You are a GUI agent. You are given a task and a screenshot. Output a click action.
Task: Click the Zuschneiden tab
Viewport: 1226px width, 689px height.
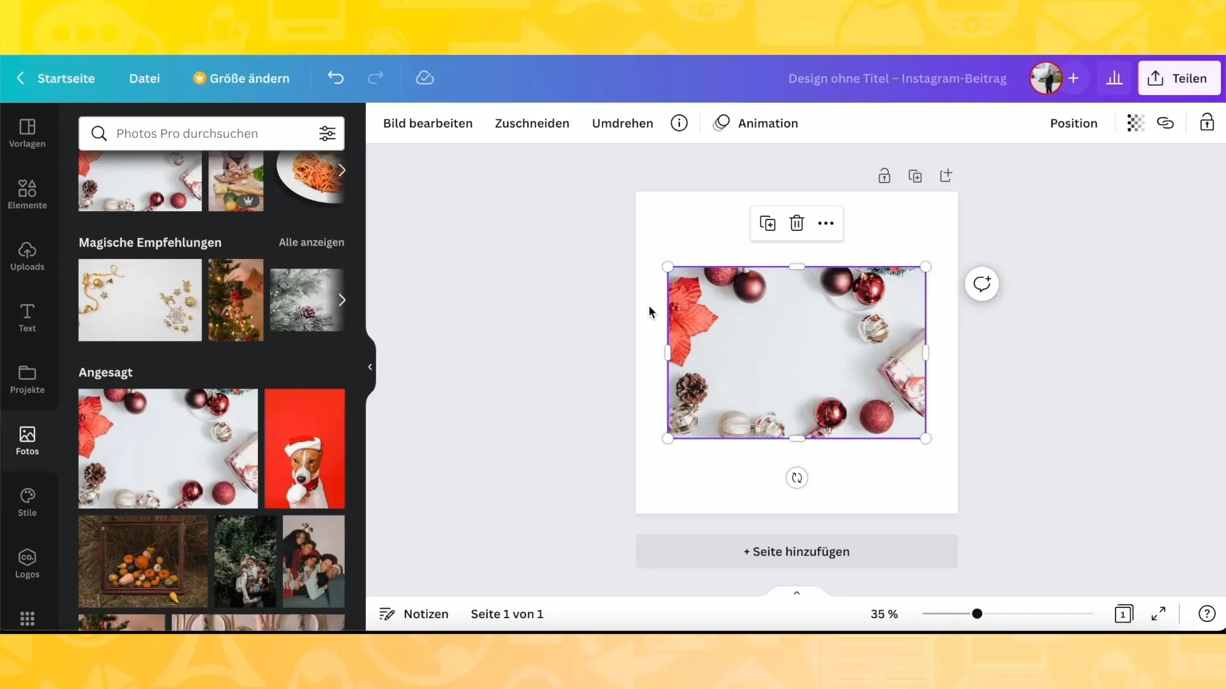[x=532, y=123]
